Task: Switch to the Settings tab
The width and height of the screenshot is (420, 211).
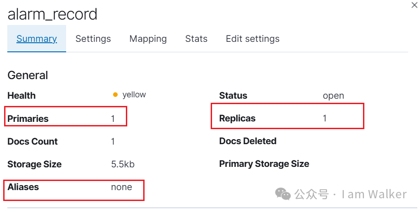Action: [93, 39]
